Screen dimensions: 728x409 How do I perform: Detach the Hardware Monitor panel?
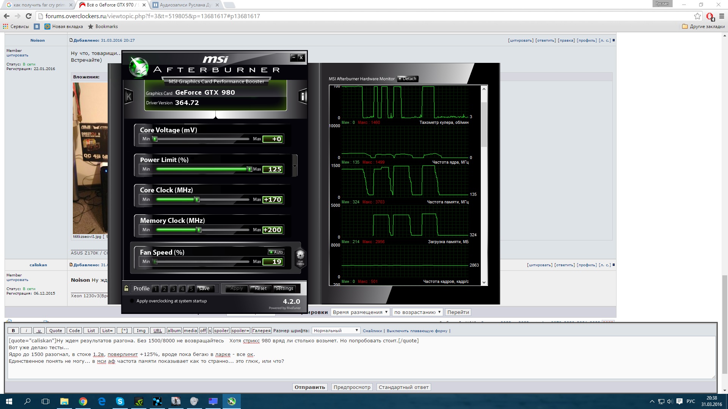[407, 79]
